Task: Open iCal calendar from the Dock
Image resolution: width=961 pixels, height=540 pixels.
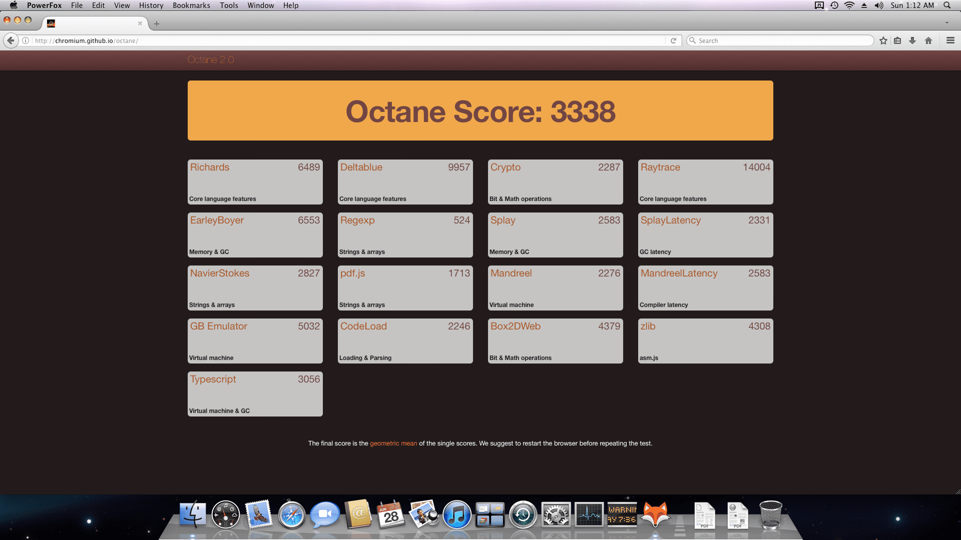Action: point(391,514)
